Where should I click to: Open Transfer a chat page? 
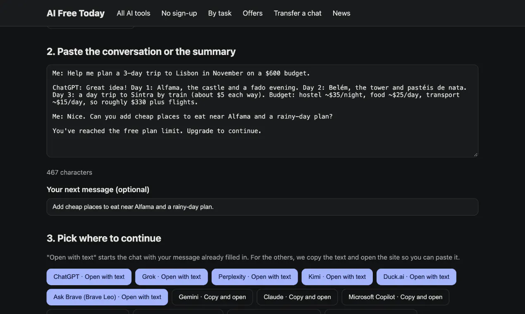(298, 13)
